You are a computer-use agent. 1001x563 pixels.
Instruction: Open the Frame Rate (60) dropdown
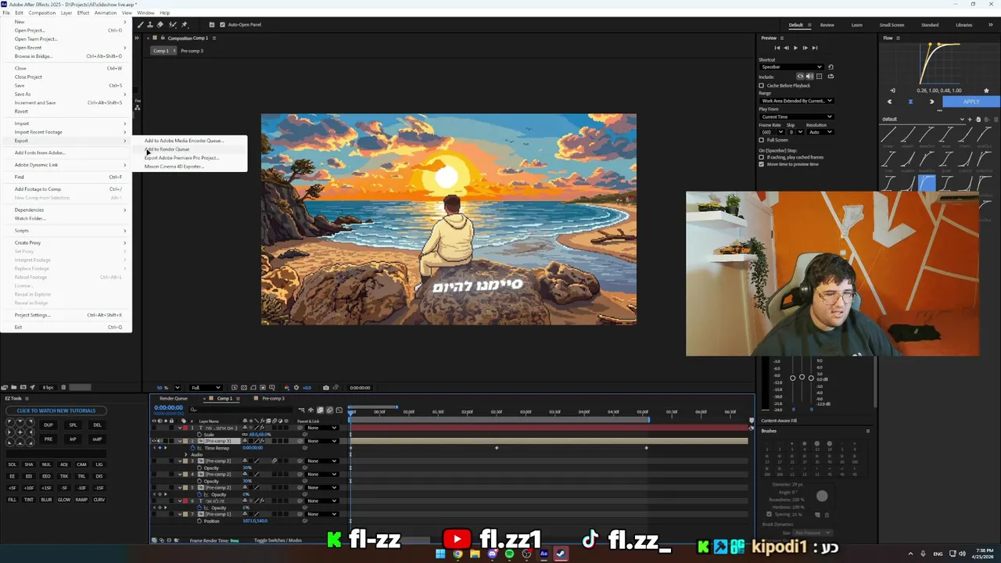click(772, 132)
